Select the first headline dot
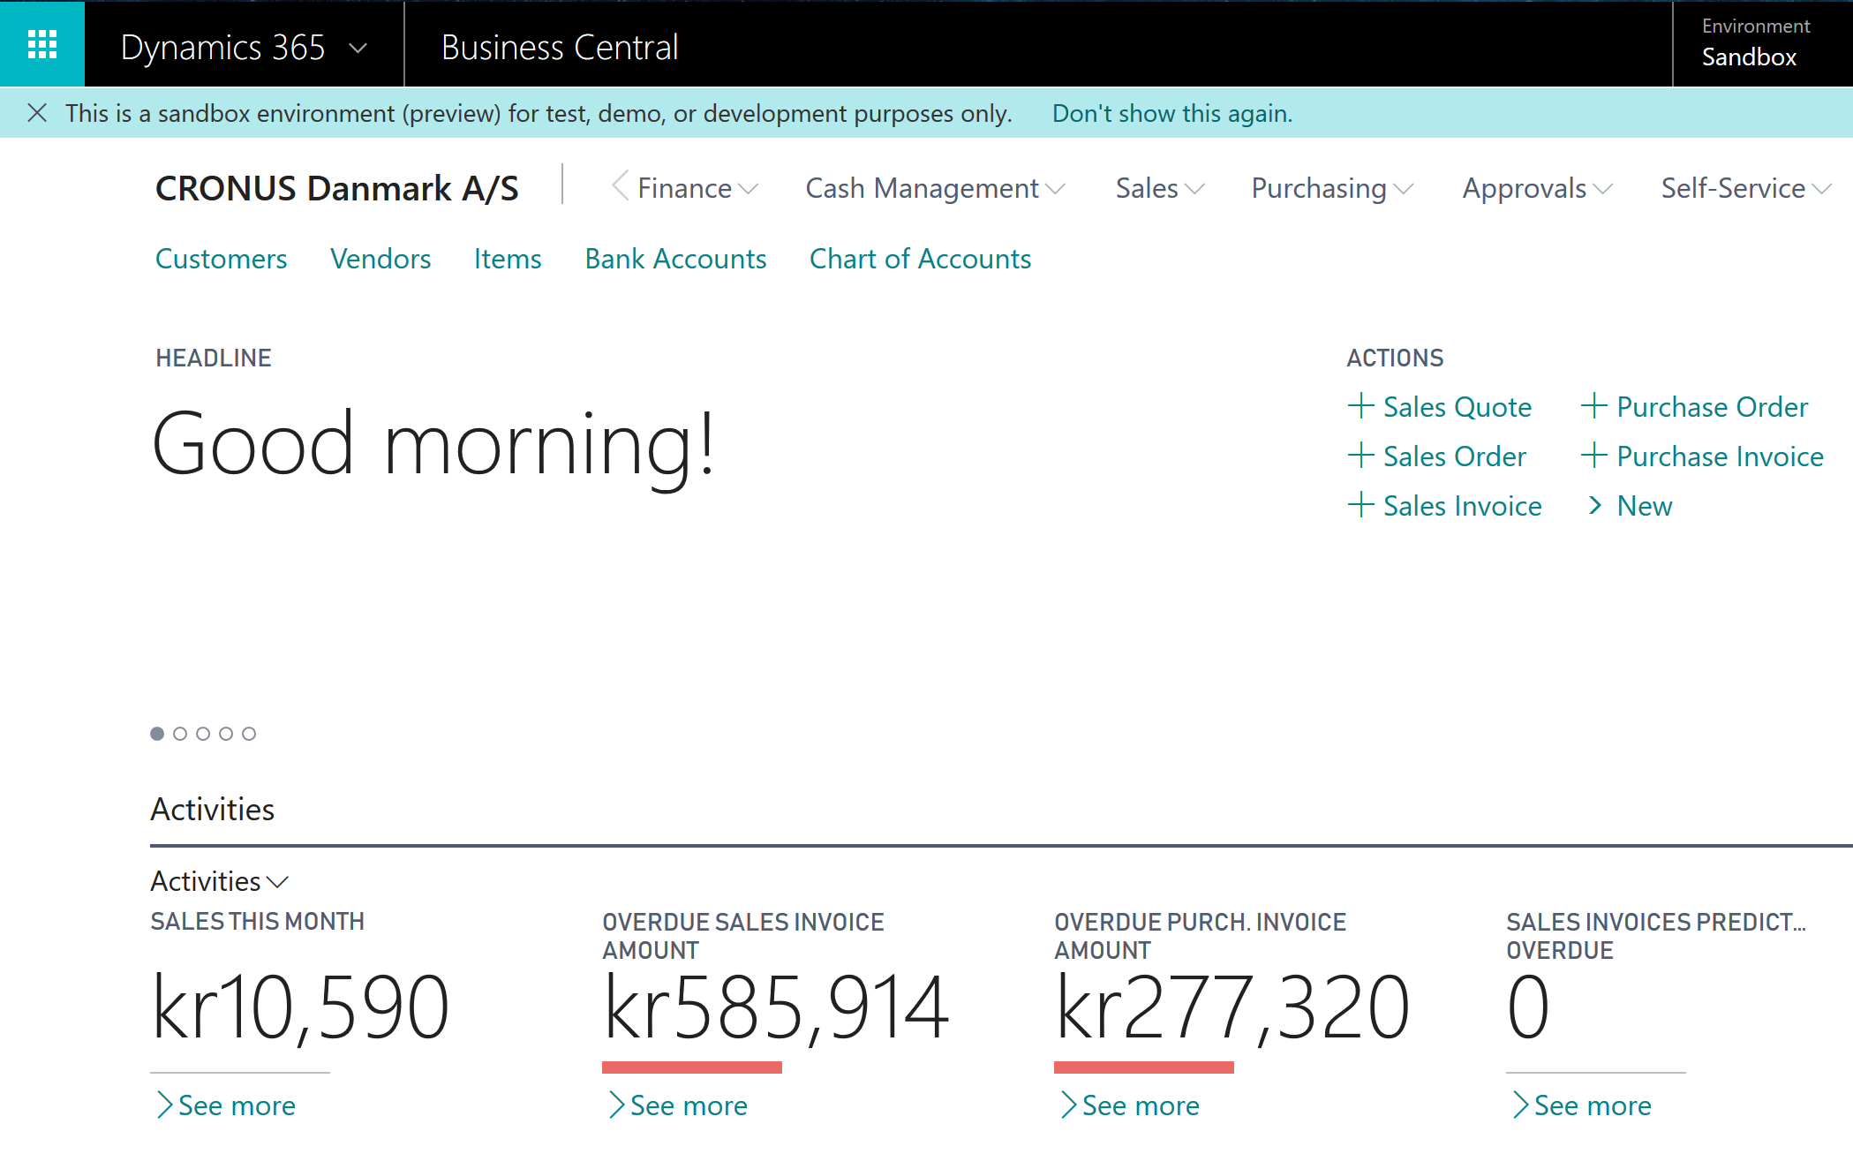 pyautogui.click(x=157, y=734)
